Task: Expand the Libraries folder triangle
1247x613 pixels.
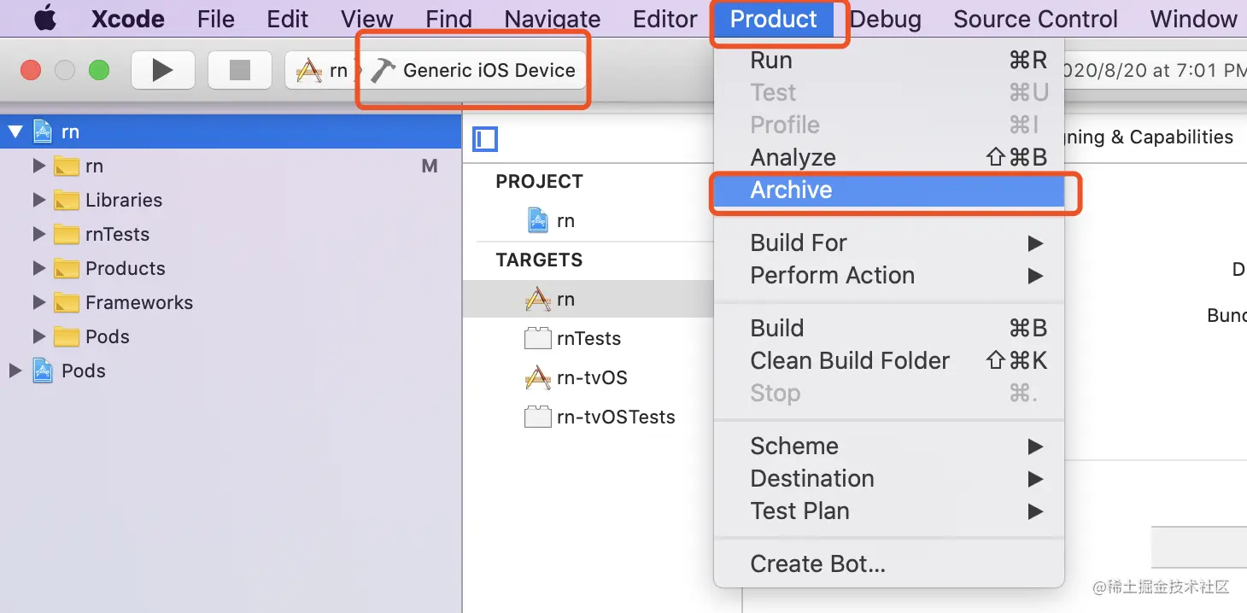Action: point(38,200)
